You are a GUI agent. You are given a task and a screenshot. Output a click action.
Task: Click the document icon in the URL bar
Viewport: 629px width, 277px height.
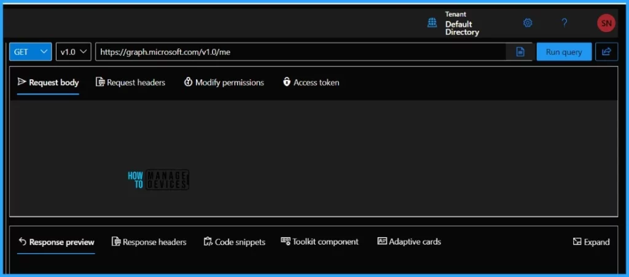tap(520, 52)
